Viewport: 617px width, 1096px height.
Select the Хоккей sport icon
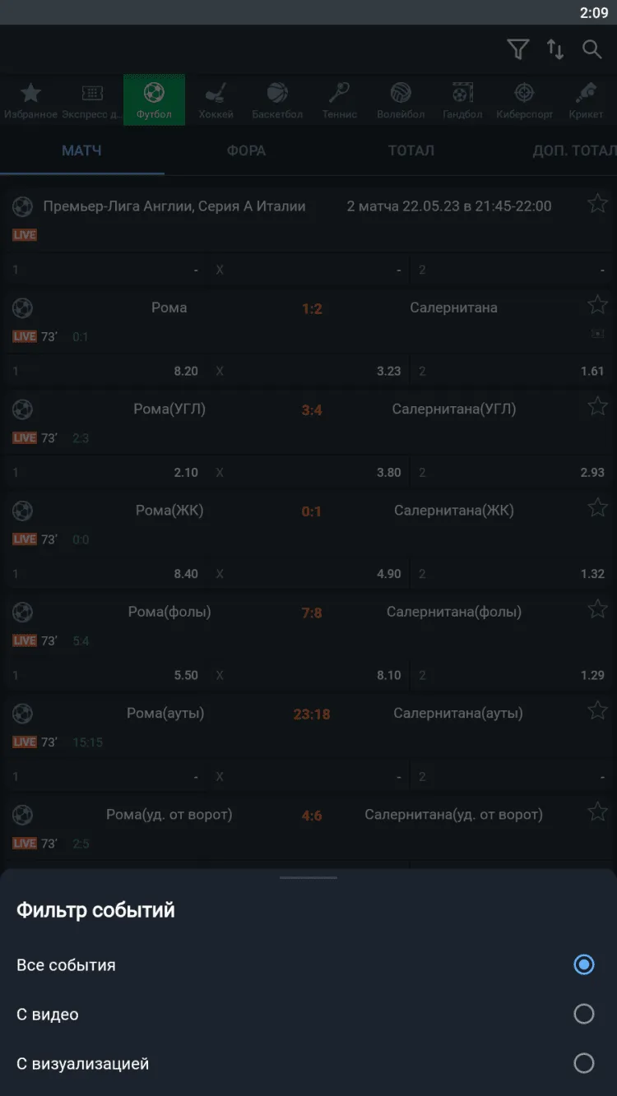216,99
